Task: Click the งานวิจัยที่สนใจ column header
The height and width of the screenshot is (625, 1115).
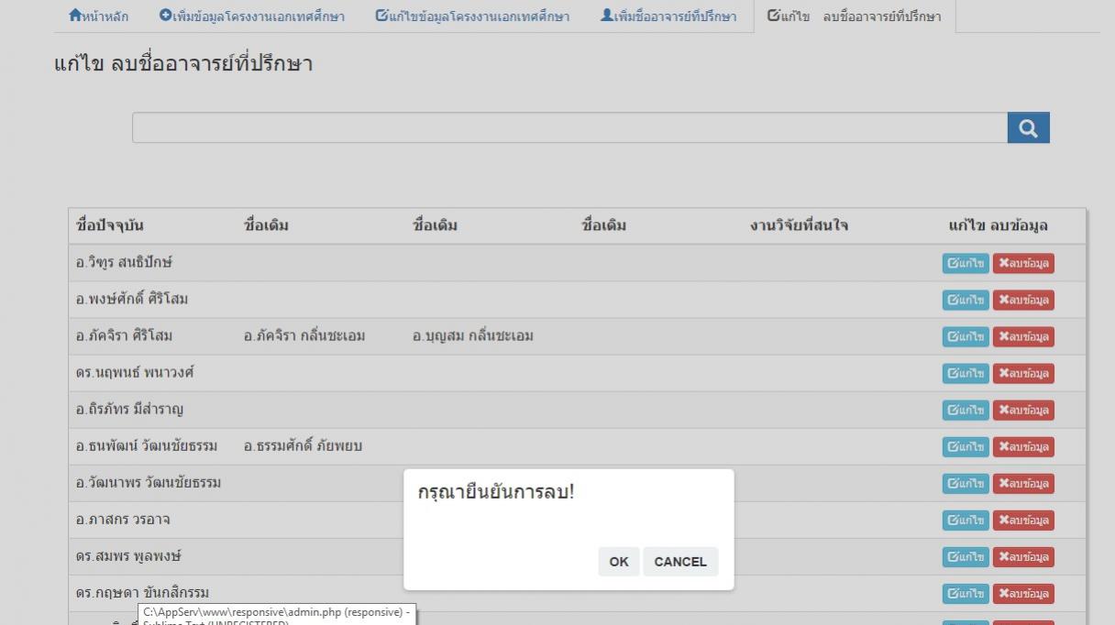Action: [x=799, y=225]
